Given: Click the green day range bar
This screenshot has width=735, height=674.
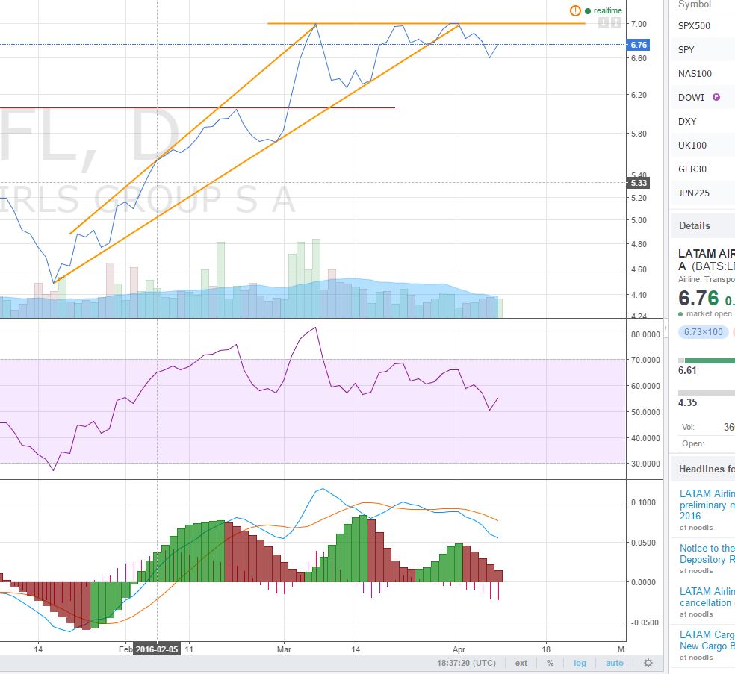Looking at the screenshot, I should (710, 361).
